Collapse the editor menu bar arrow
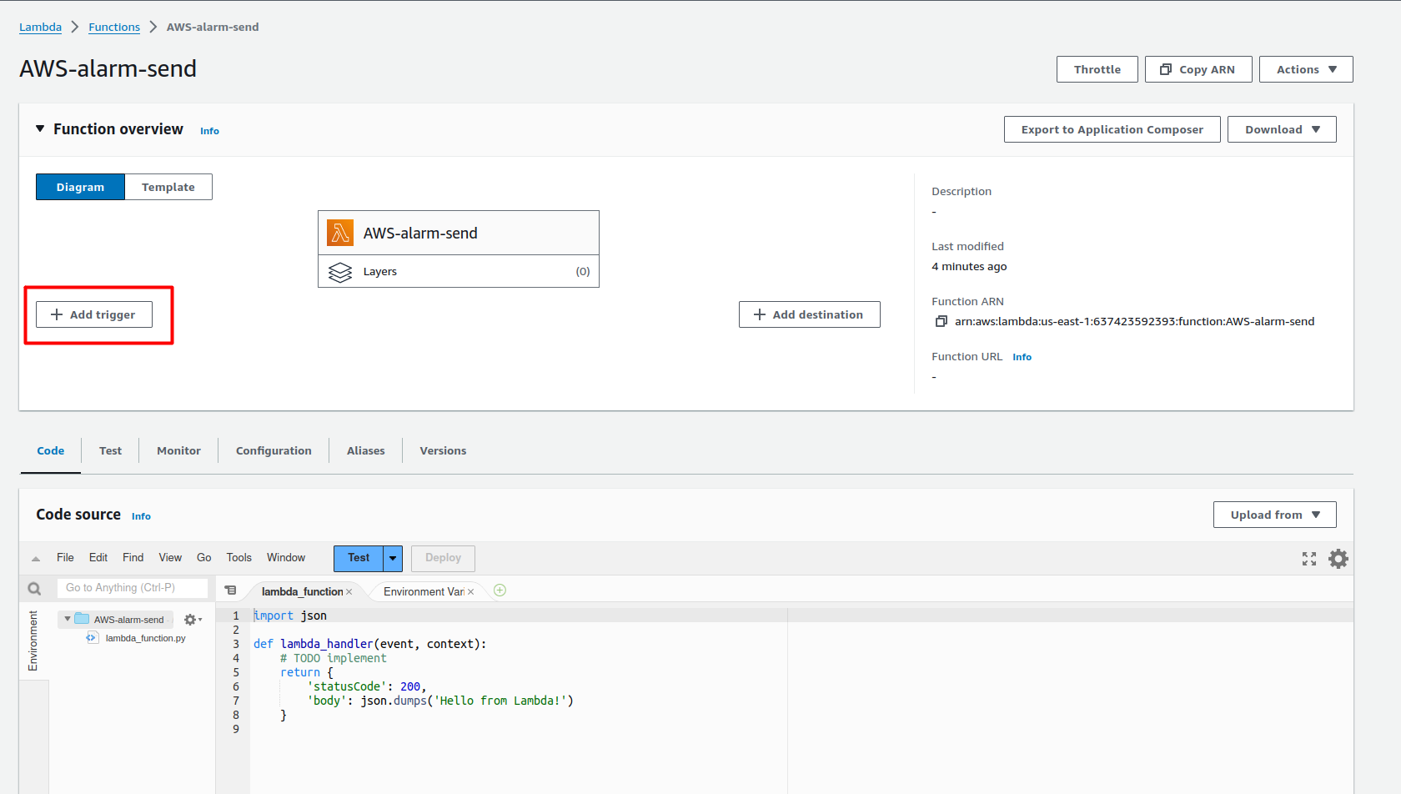Image resolution: width=1401 pixels, height=794 pixels. [36, 559]
